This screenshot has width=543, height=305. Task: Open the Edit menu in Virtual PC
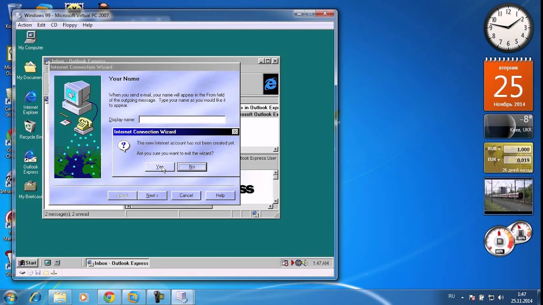click(x=41, y=25)
